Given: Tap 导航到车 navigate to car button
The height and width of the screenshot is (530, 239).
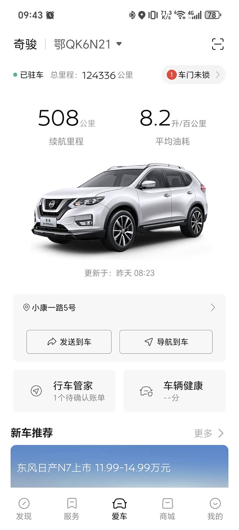Looking at the screenshot, I should tap(166, 342).
